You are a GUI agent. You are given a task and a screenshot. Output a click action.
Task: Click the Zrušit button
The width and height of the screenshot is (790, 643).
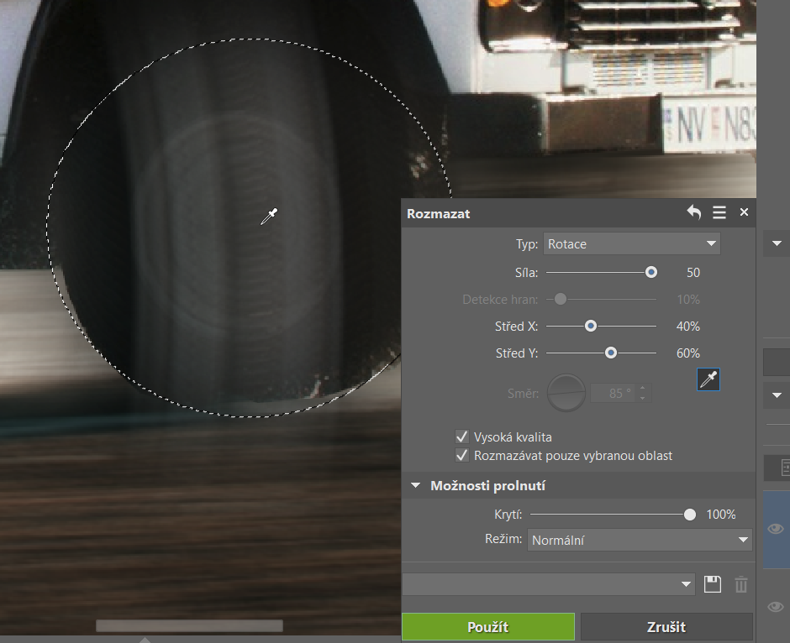coord(666,627)
